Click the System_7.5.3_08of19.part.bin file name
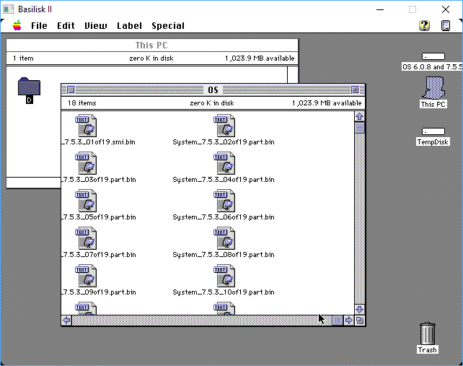Screen dimensions: 463x366 224,255
